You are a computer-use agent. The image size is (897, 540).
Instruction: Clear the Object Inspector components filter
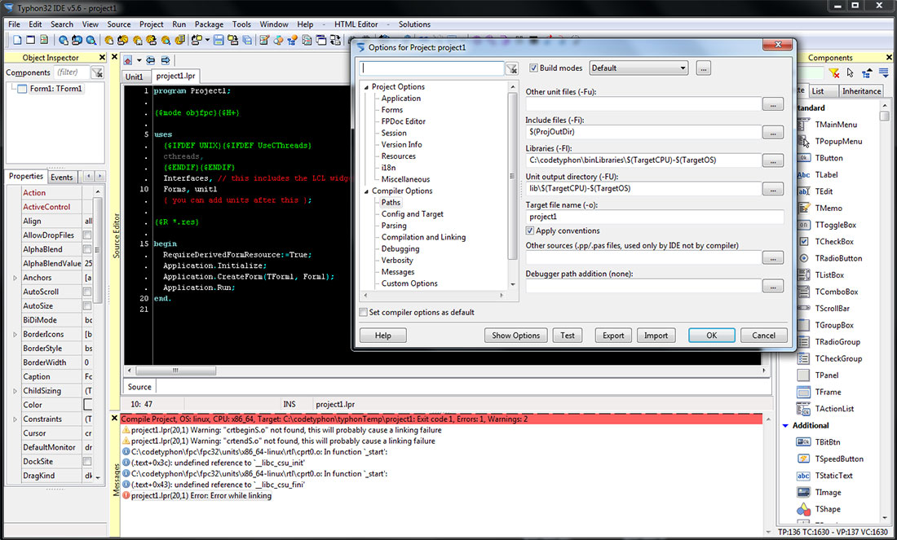pos(97,72)
